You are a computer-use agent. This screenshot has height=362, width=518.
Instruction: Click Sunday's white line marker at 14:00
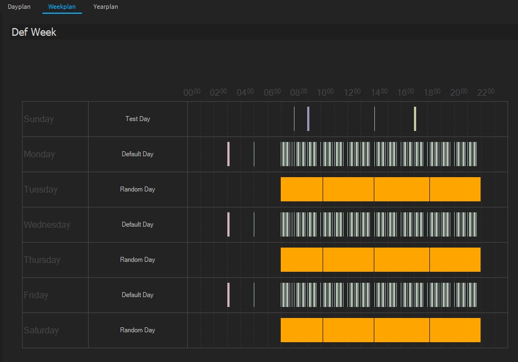374,119
